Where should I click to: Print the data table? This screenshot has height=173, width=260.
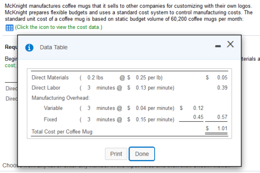(x=116, y=154)
